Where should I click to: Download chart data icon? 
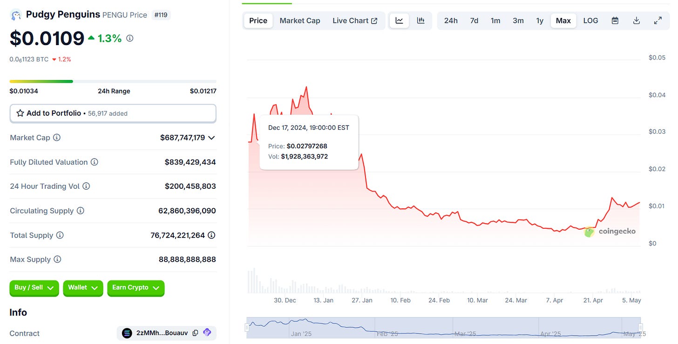(x=637, y=20)
